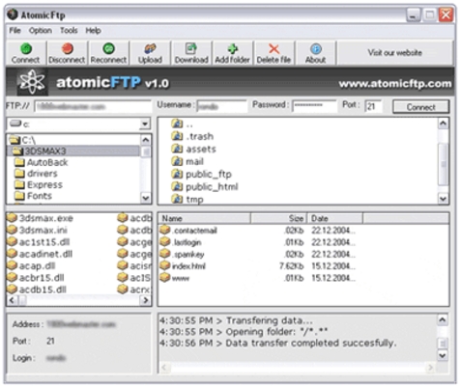Image resolution: width=460 pixels, height=386 pixels.
Task: Select the tmp remote folder icon
Action: click(x=177, y=199)
